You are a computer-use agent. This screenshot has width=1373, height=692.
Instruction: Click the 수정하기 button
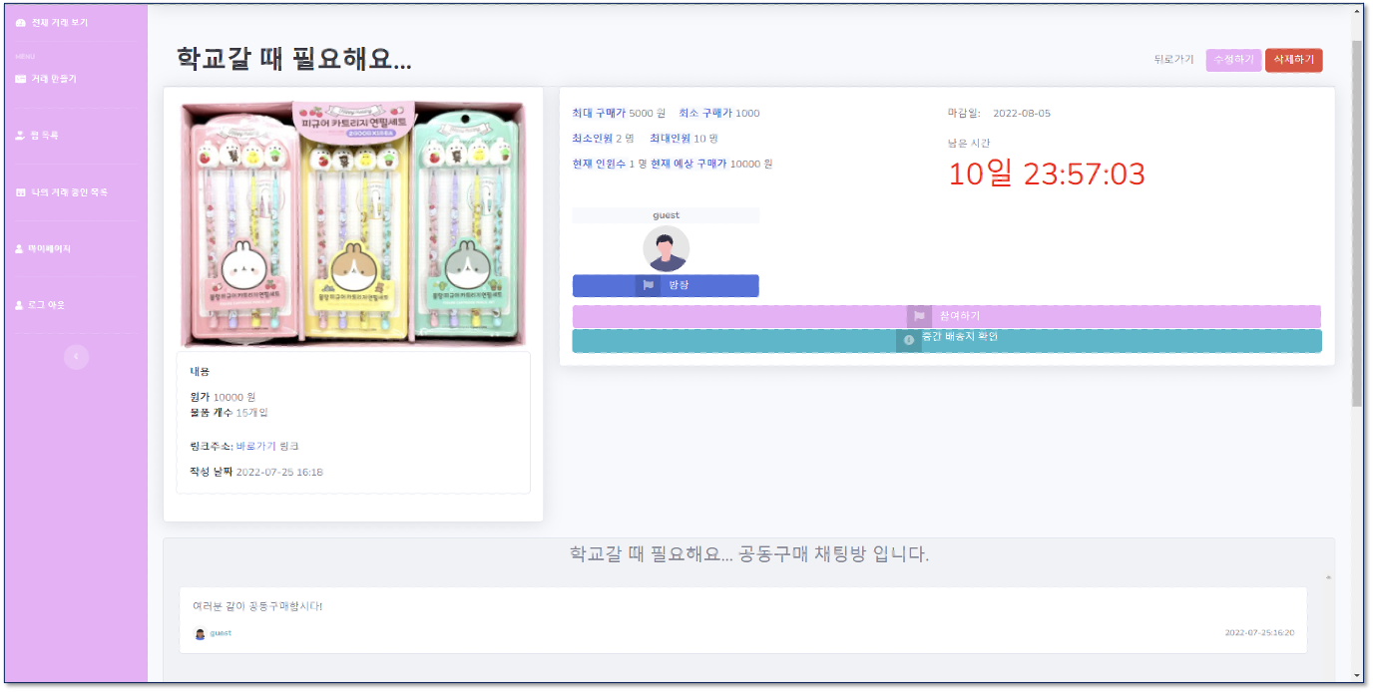coord(1233,61)
